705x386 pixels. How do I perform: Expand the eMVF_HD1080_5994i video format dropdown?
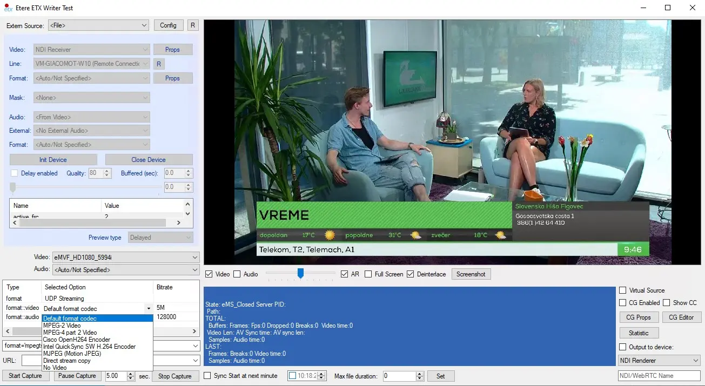125,258
